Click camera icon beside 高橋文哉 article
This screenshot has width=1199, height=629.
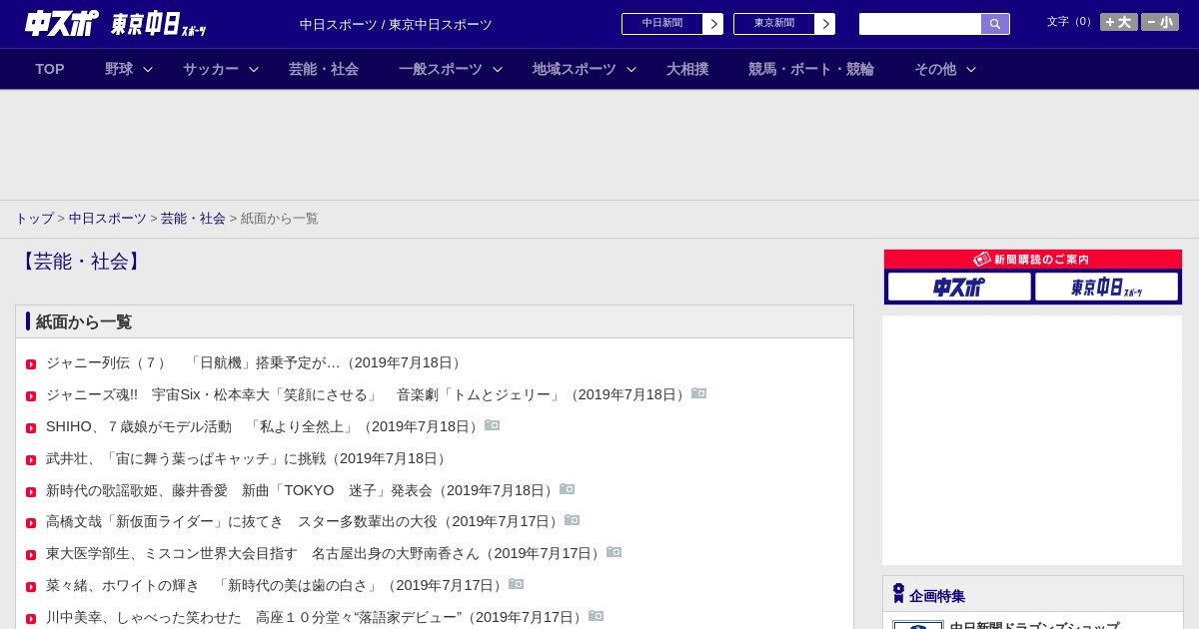(x=573, y=520)
